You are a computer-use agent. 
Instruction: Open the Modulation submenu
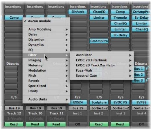[x=46, y=70]
